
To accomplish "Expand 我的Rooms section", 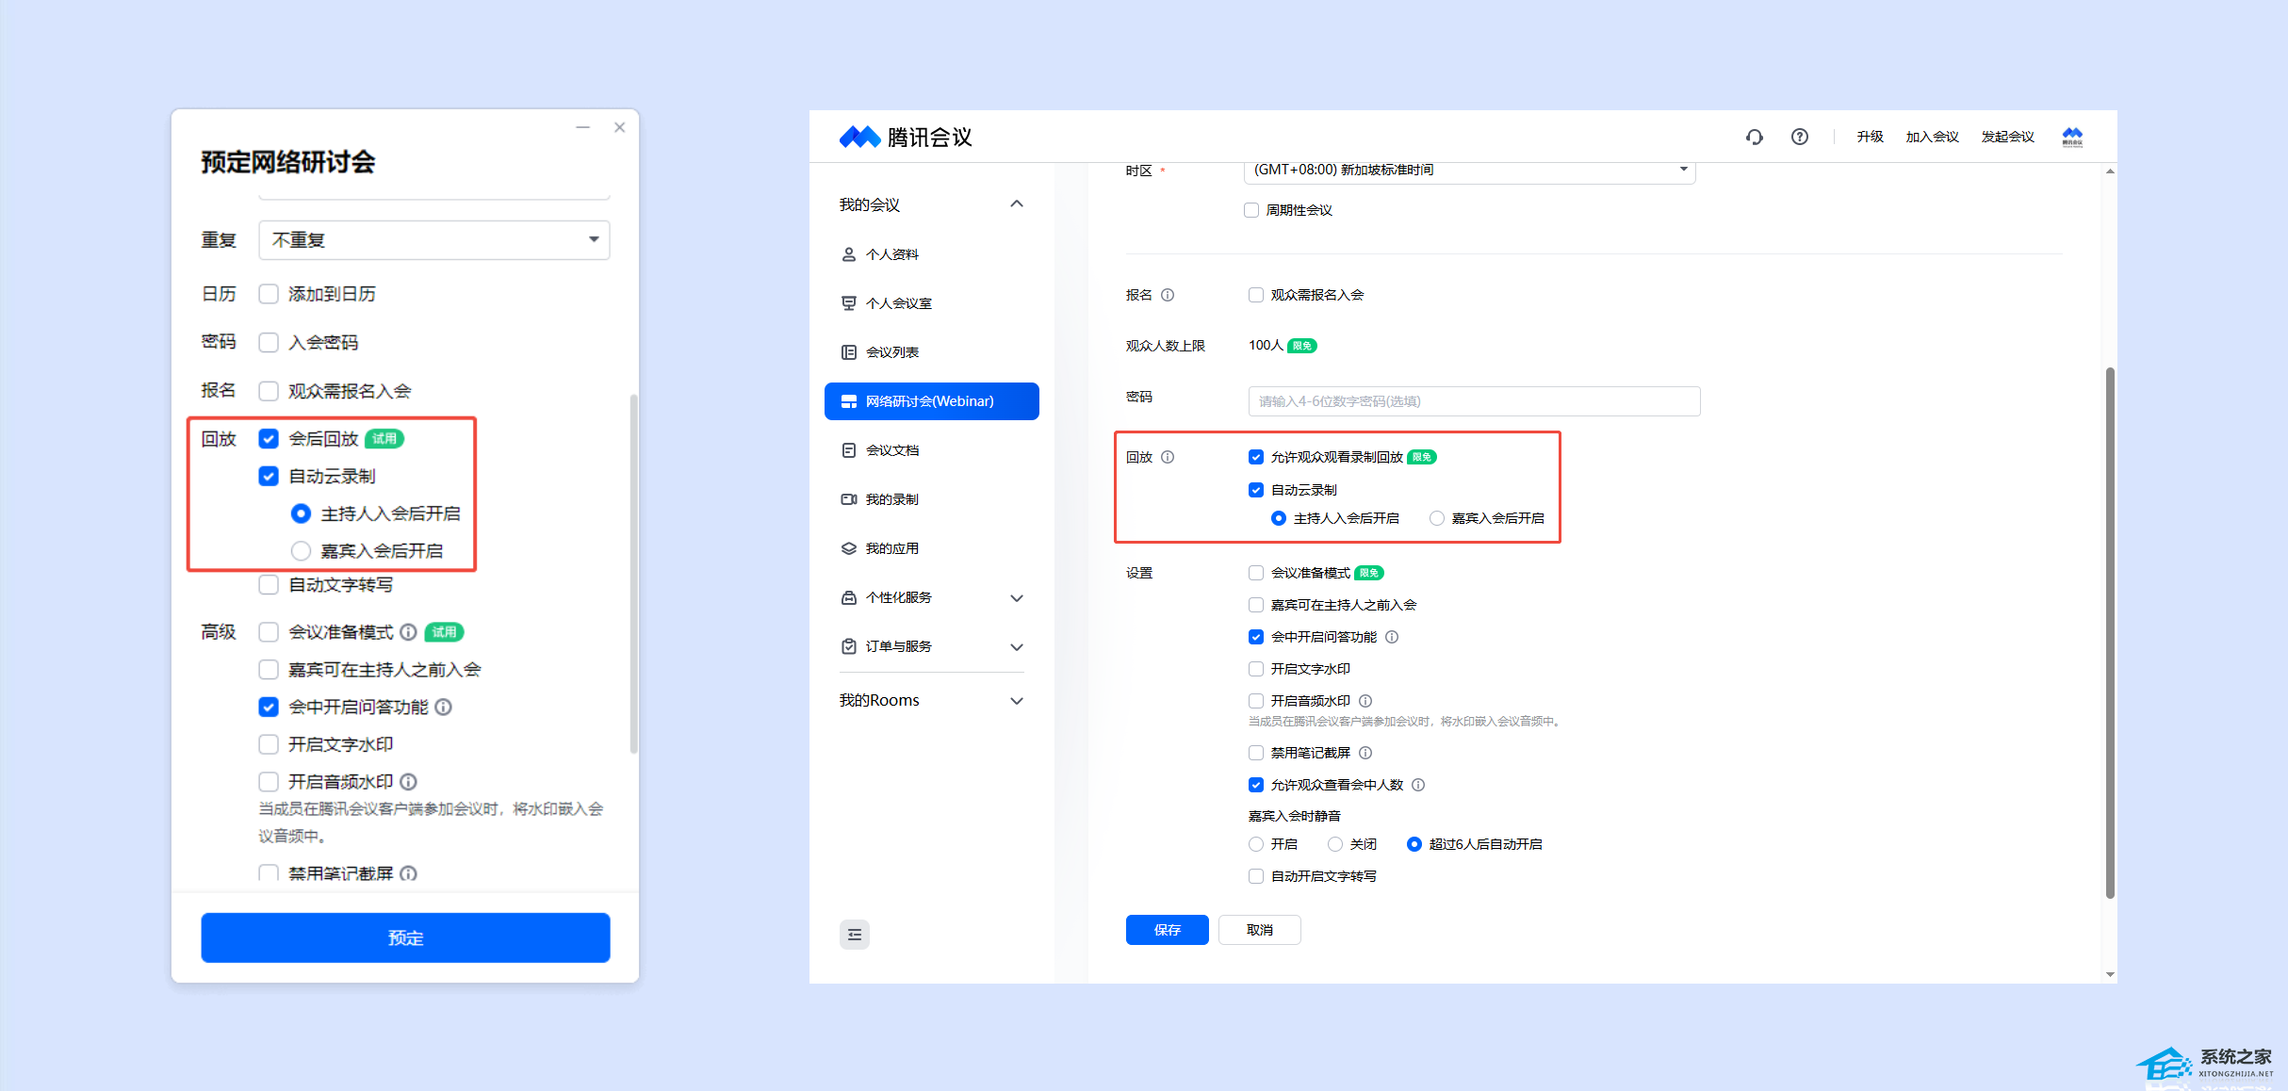I will [x=1016, y=700].
